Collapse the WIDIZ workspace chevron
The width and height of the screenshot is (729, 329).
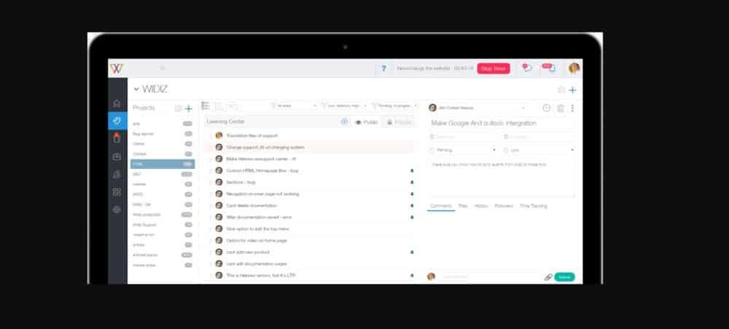(x=136, y=90)
